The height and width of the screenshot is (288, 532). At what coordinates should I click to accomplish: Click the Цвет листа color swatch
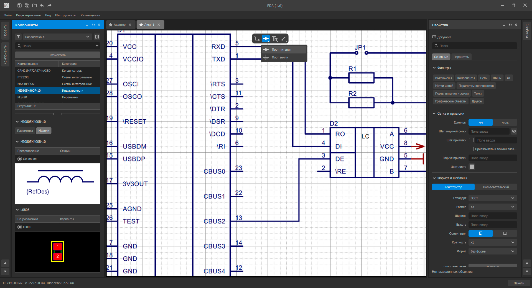point(472,167)
